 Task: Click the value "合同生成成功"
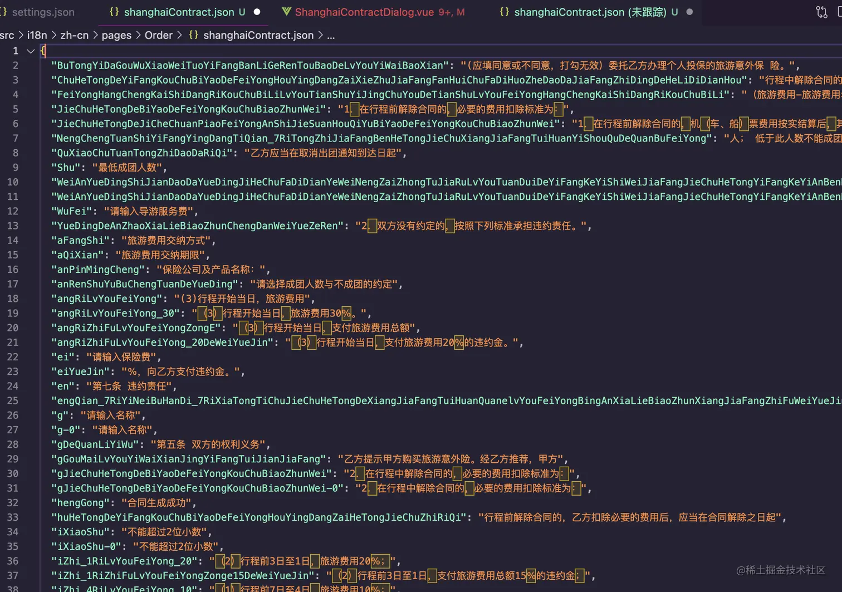coord(156,502)
